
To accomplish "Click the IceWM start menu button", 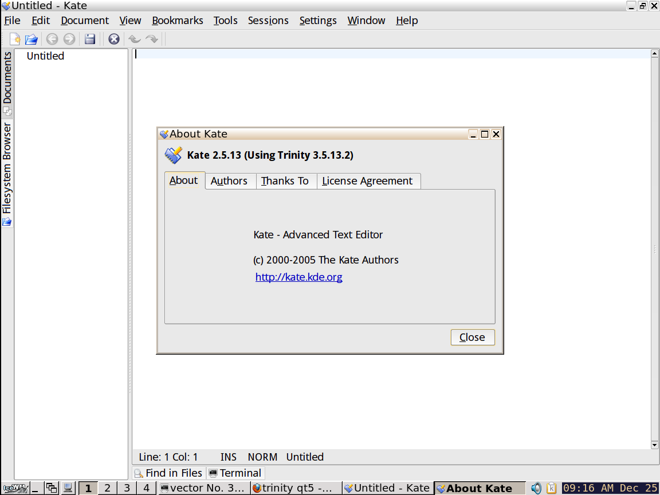I will [x=15, y=488].
